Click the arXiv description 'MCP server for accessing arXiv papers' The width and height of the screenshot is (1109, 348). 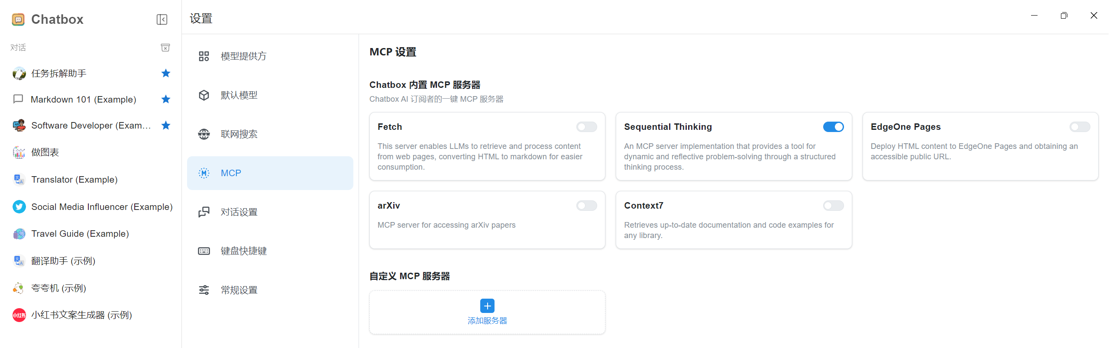coord(446,225)
